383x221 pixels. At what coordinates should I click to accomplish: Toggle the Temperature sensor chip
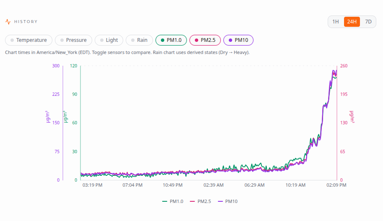(28, 40)
